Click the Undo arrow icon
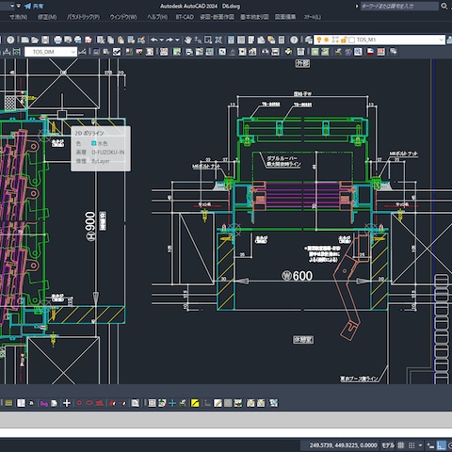 (153, 40)
